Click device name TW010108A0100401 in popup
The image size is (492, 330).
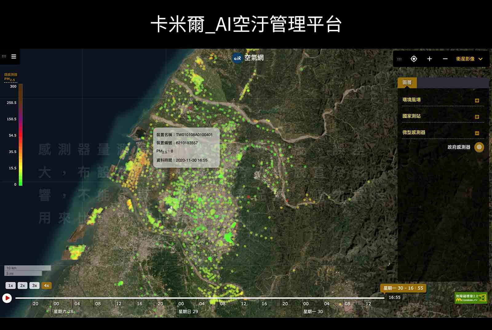[x=194, y=135]
